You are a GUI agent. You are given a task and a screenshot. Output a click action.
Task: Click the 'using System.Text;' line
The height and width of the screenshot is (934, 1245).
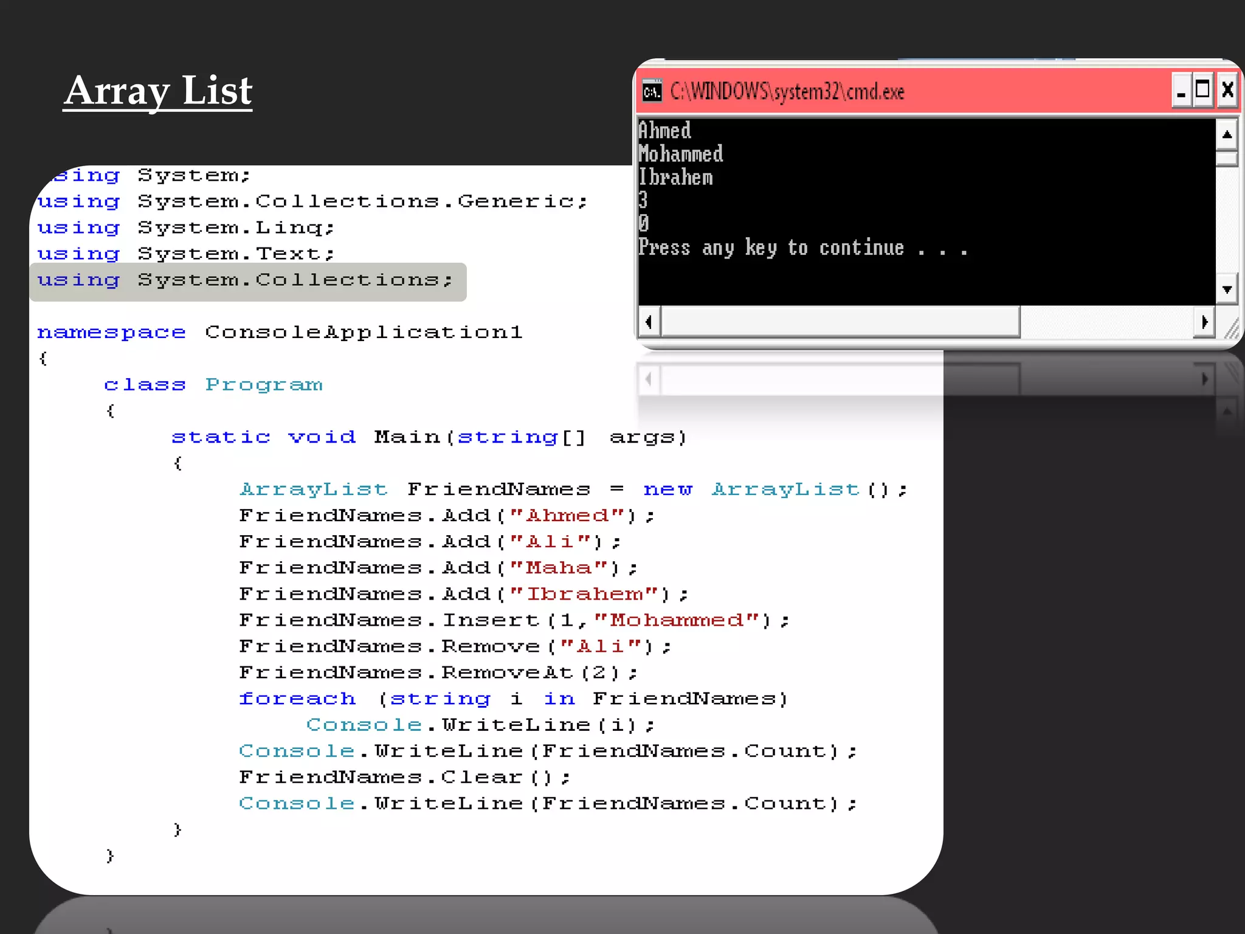click(186, 254)
